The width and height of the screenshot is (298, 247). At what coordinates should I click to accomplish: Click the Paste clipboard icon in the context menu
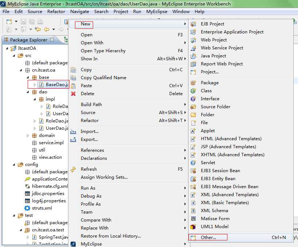(73, 86)
